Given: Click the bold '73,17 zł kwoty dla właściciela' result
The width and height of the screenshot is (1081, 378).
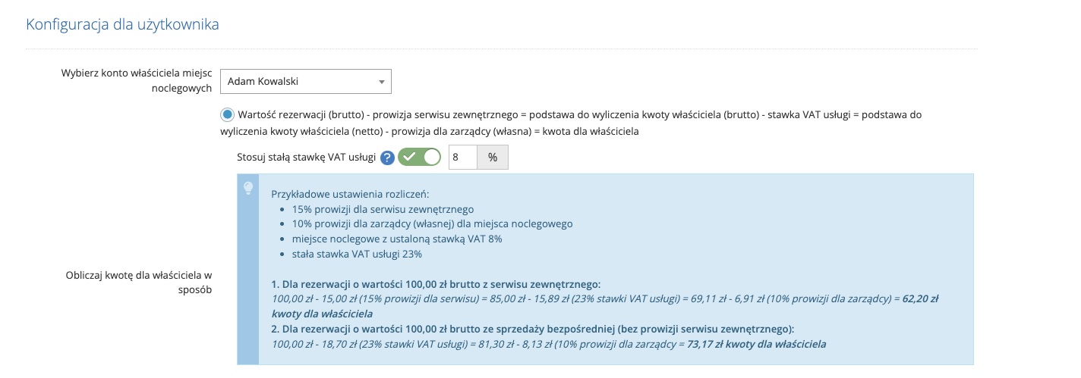Looking at the screenshot, I should 756,344.
